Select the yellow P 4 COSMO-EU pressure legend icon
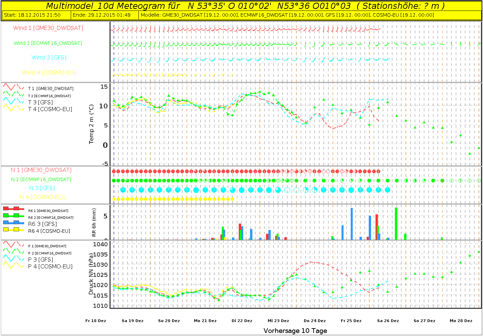The width and height of the screenshot is (483, 336). [14, 266]
